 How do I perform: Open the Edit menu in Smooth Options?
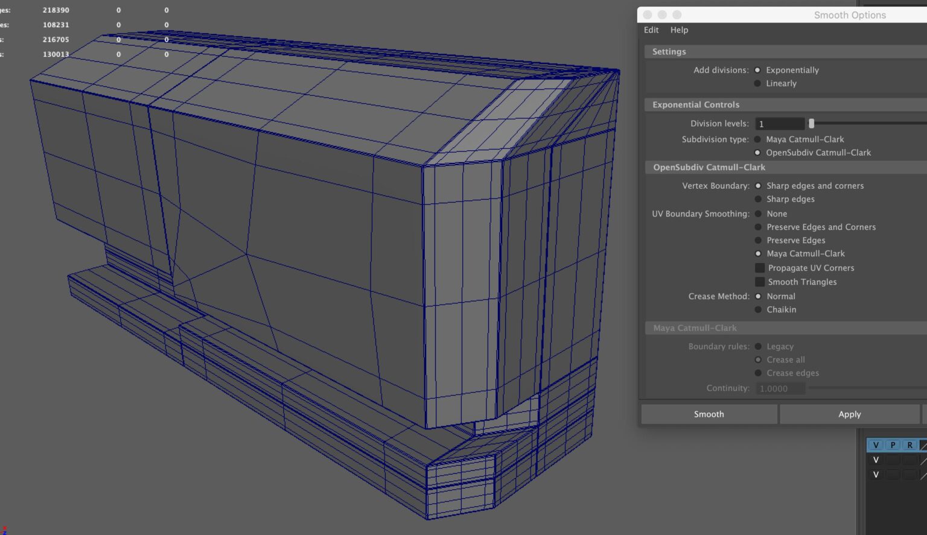[x=651, y=30]
